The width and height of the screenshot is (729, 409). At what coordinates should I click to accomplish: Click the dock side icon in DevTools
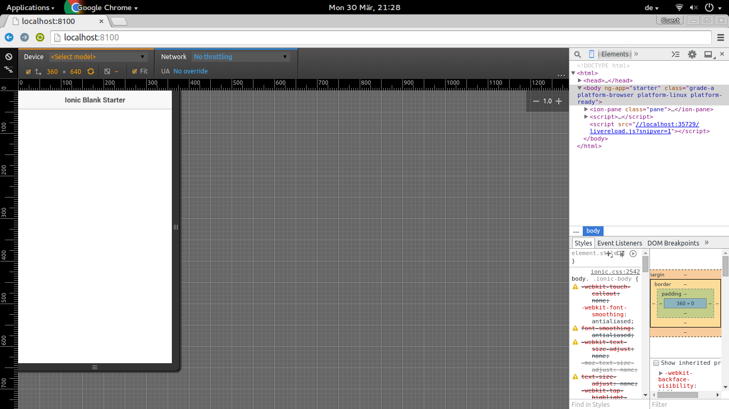[708, 54]
